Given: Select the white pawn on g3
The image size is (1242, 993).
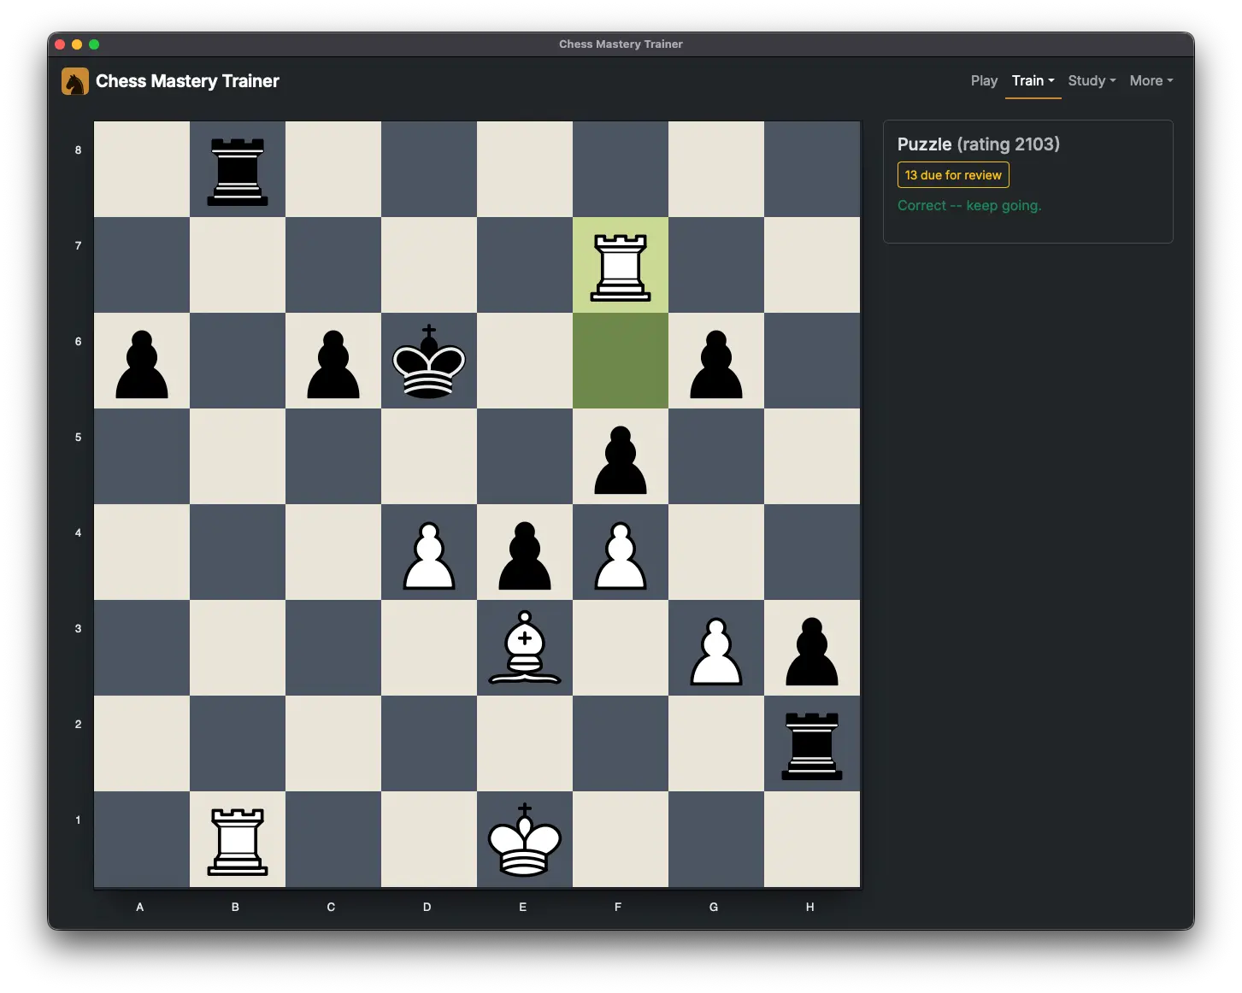Looking at the screenshot, I should [x=716, y=651].
